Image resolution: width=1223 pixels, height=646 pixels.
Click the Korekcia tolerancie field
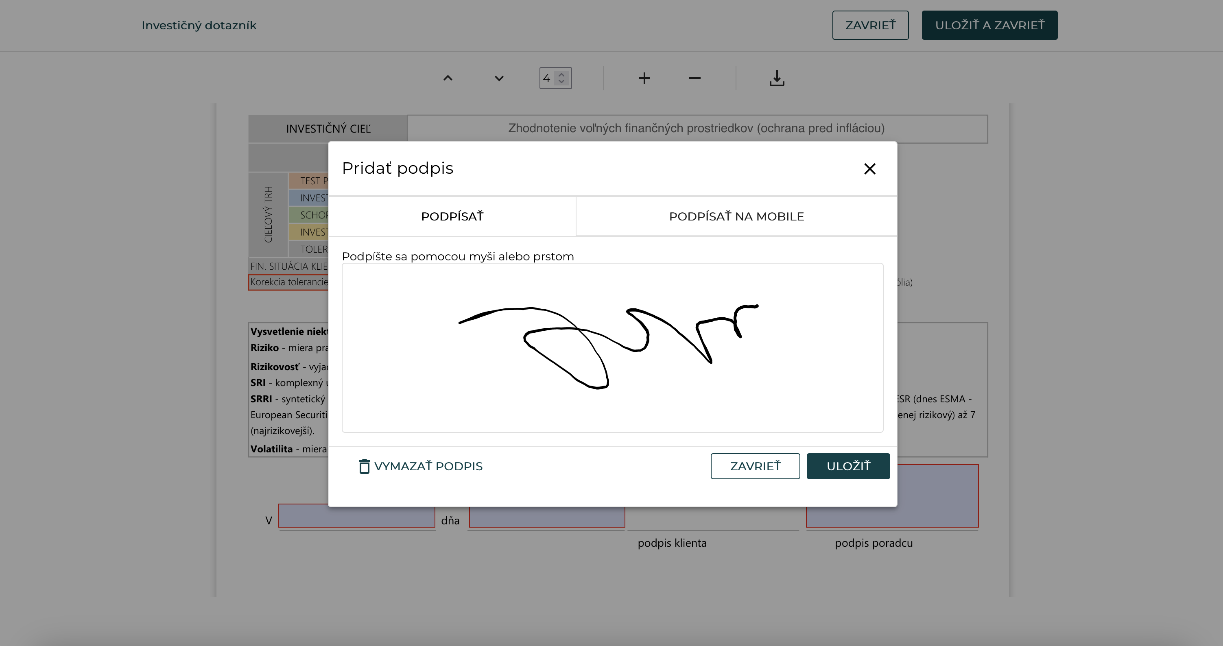pos(288,282)
